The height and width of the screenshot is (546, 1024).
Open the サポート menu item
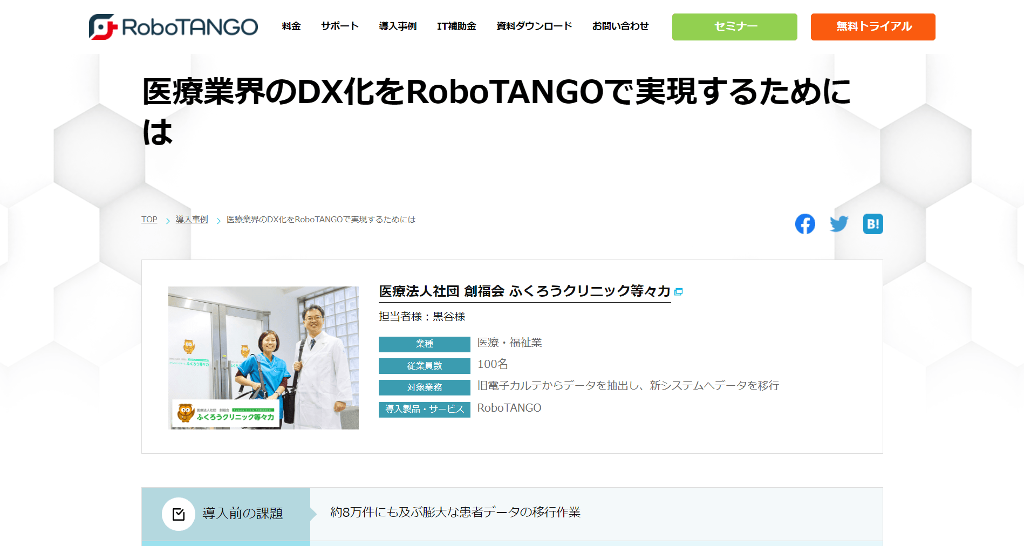pyautogui.click(x=340, y=26)
